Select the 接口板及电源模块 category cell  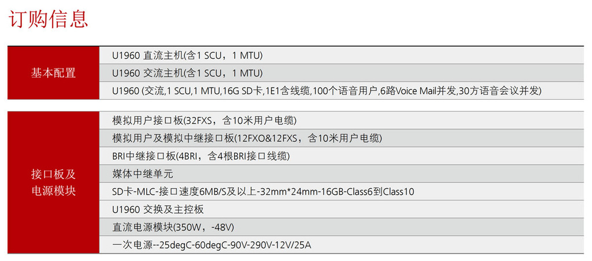pos(53,183)
